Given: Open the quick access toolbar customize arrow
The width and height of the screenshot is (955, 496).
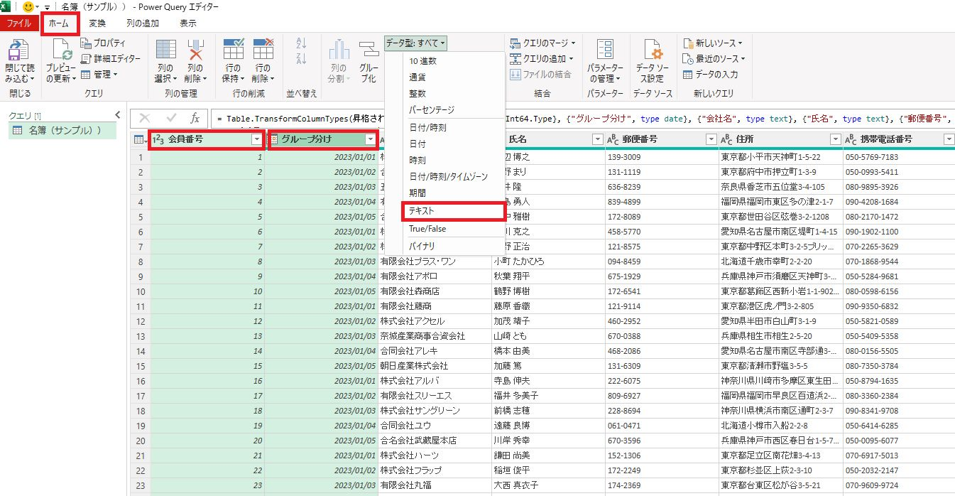Looking at the screenshot, I should point(47,8).
